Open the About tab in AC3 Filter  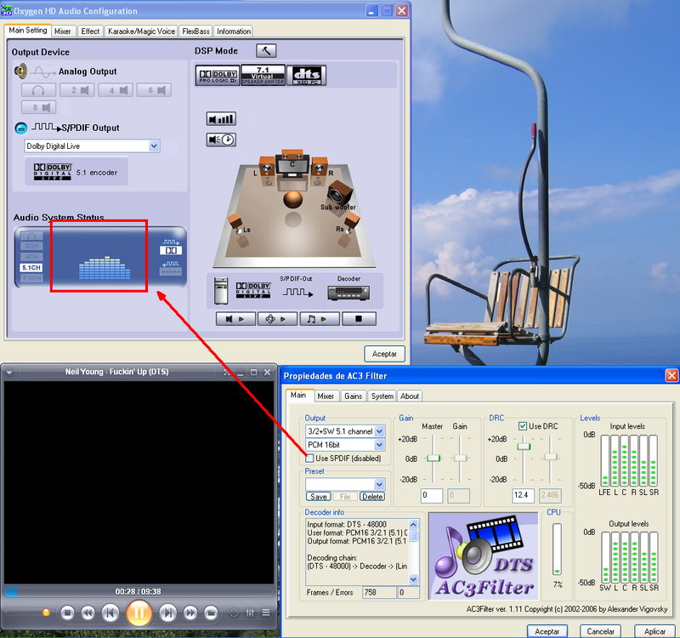[410, 396]
